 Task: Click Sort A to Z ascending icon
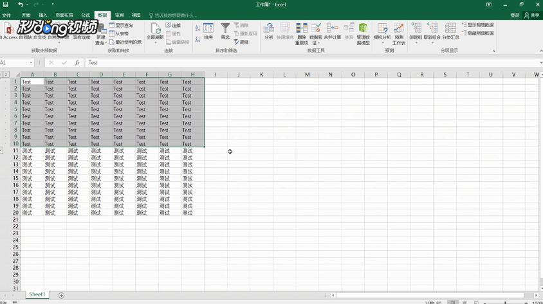click(x=198, y=28)
